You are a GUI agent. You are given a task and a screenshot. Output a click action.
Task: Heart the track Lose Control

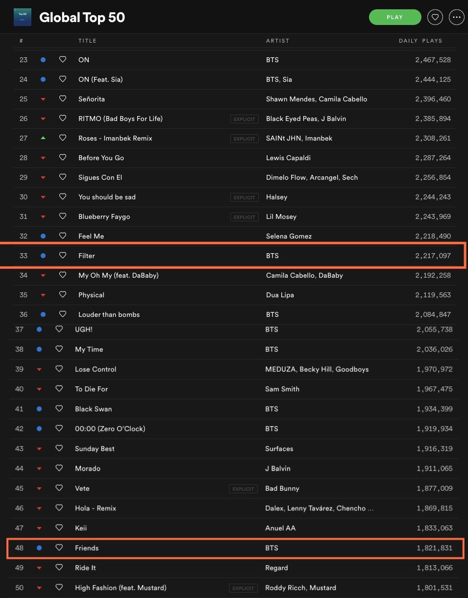(x=59, y=369)
